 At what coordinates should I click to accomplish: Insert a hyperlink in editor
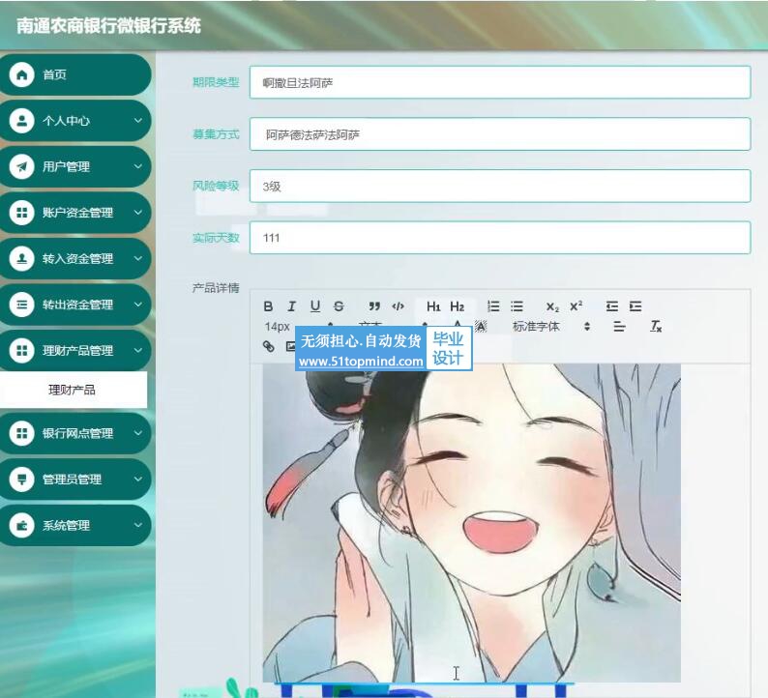(x=268, y=346)
